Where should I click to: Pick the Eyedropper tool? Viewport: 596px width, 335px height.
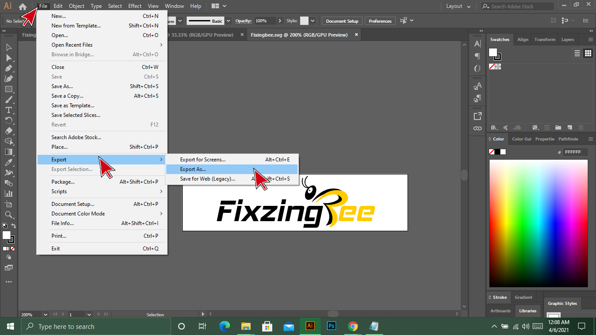point(8,162)
